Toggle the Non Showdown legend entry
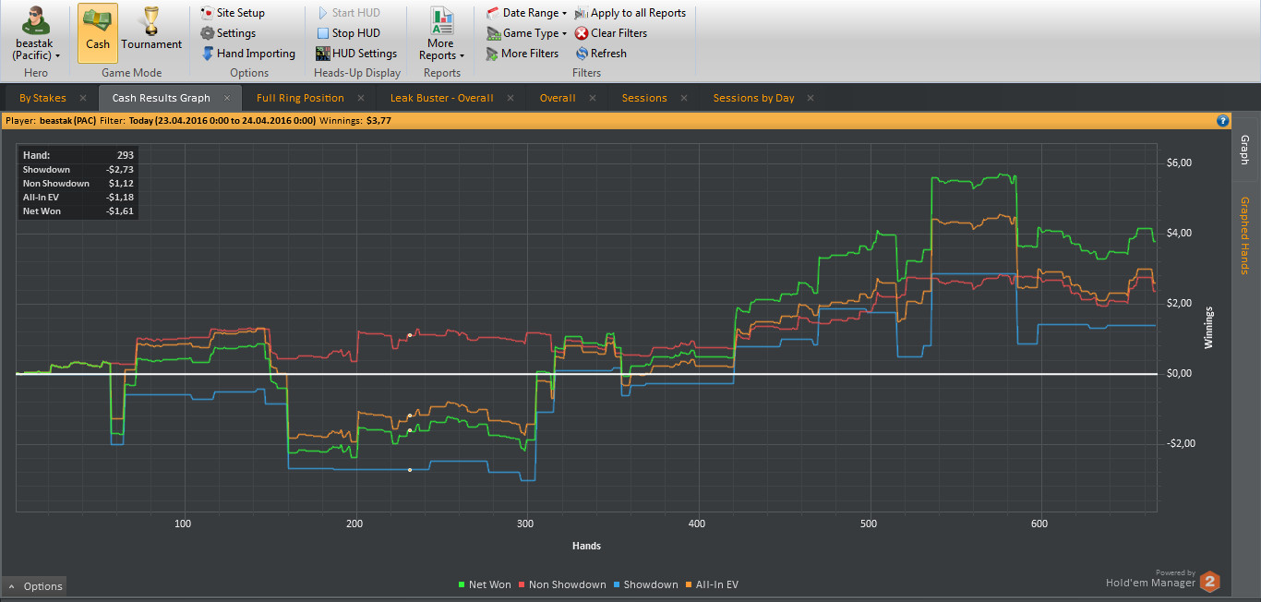The height and width of the screenshot is (602, 1261). coord(562,584)
